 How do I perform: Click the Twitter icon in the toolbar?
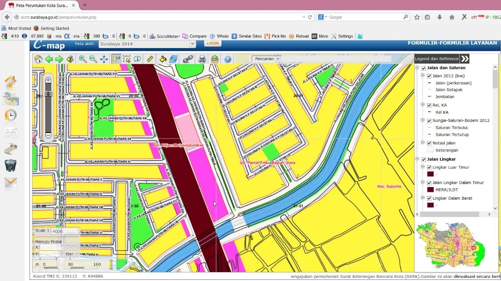point(360,36)
